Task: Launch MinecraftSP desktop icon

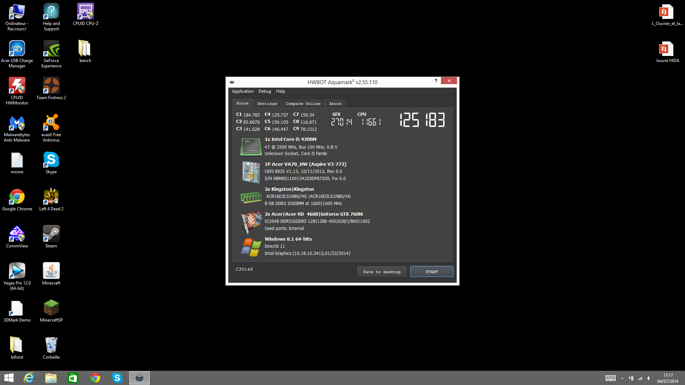Action: pos(51,311)
